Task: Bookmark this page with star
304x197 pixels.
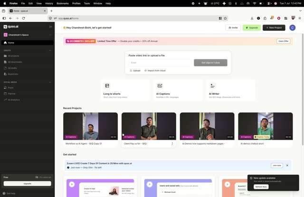Action: (x=225, y=18)
